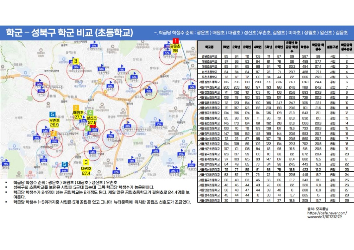Viewport: 354px width, 250px height.
Task: Click the 매원초등학교 row name cell
Action: pos(209,61)
